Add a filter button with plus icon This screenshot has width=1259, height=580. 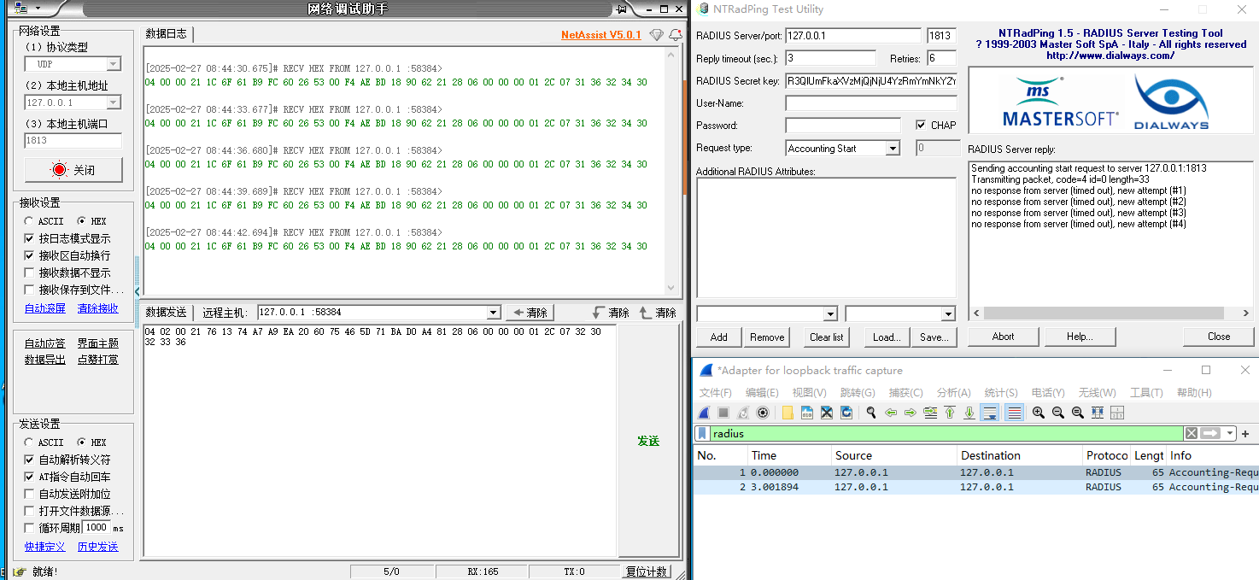[x=1245, y=434]
